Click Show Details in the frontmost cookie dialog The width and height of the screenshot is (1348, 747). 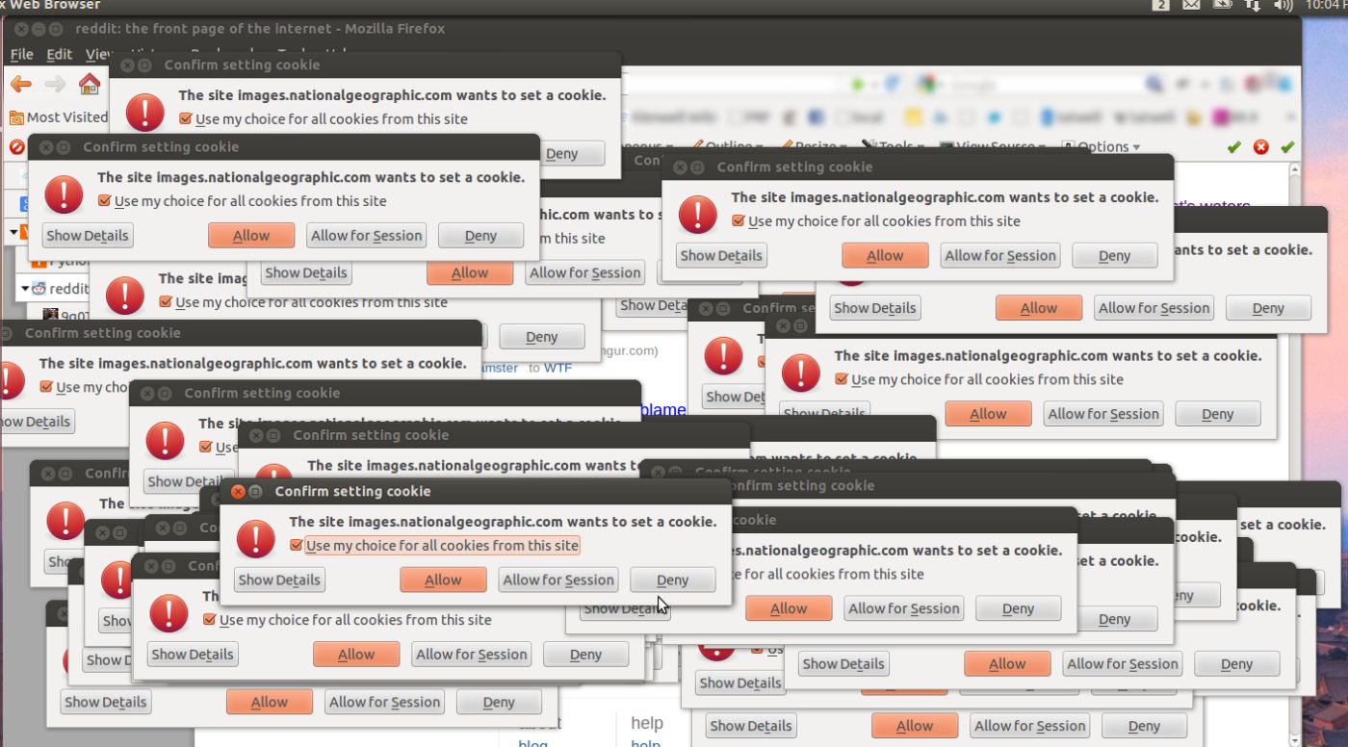coord(279,580)
